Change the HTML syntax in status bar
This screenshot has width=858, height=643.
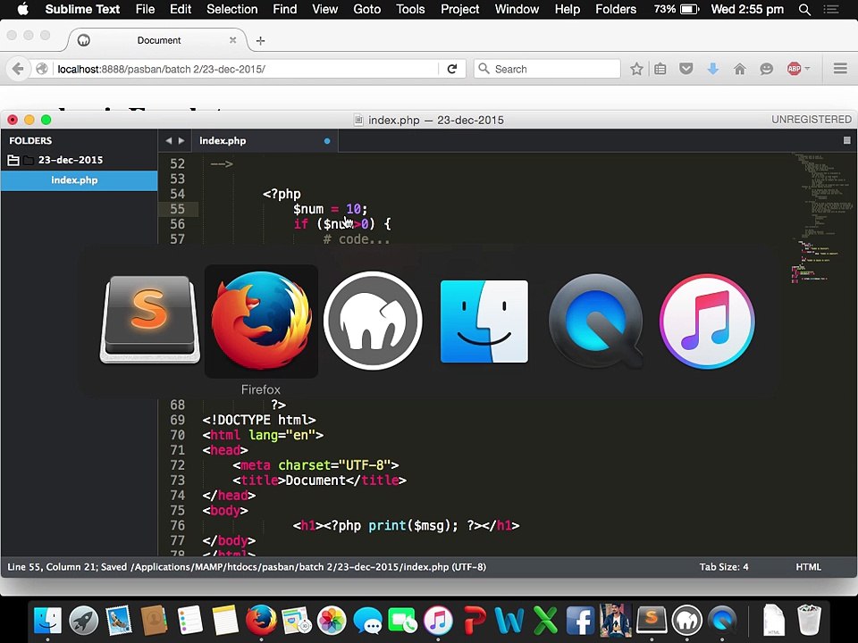coord(808,567)
